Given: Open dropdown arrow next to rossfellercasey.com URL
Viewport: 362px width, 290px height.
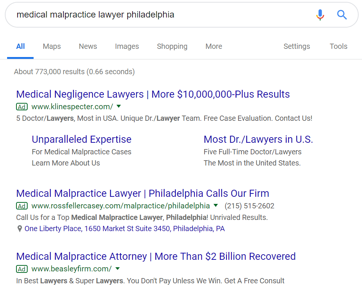Looking at the screenshot, I should tap(216, 206).
